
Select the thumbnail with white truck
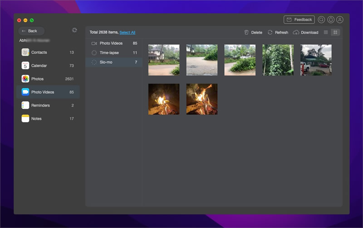[316, 60]
